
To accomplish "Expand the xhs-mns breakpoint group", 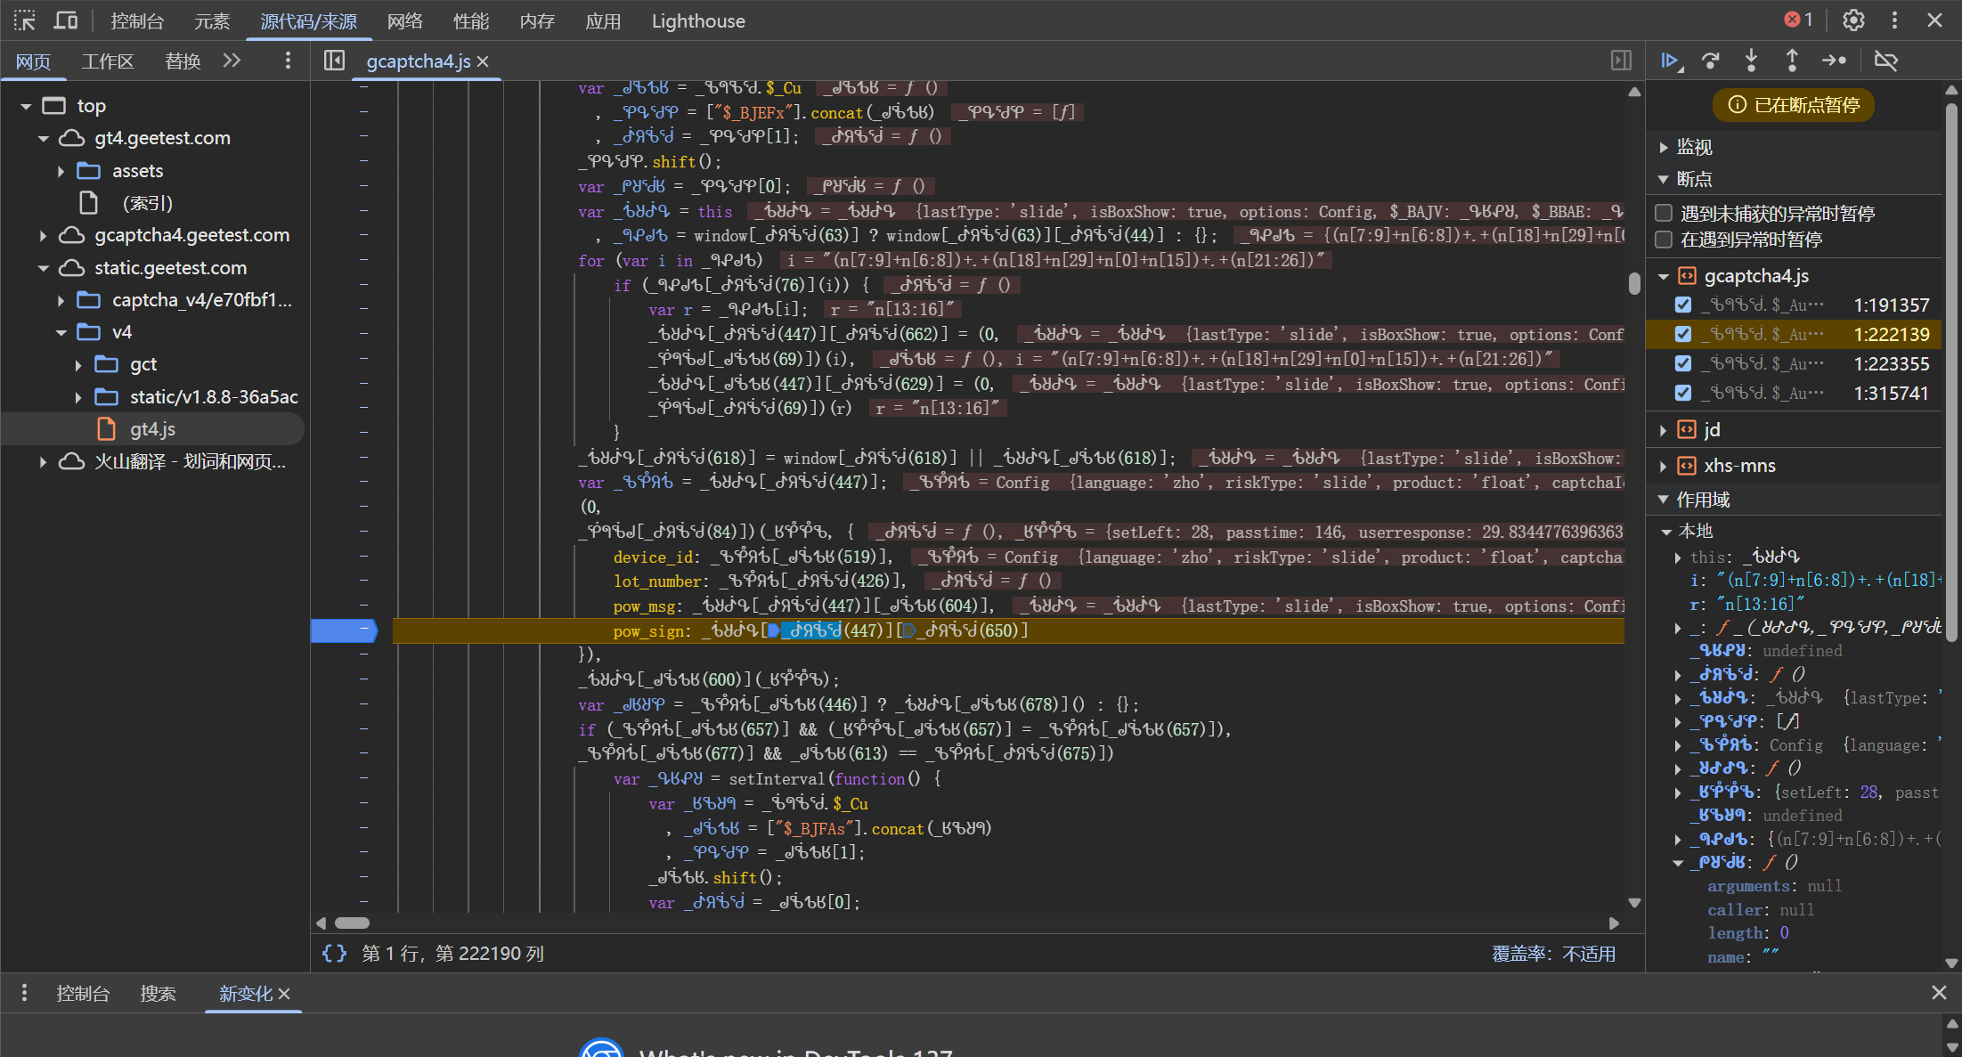I will (x=1663, y=466).
